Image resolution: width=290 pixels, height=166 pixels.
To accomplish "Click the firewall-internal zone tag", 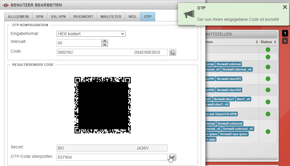I will pos(229,64).
